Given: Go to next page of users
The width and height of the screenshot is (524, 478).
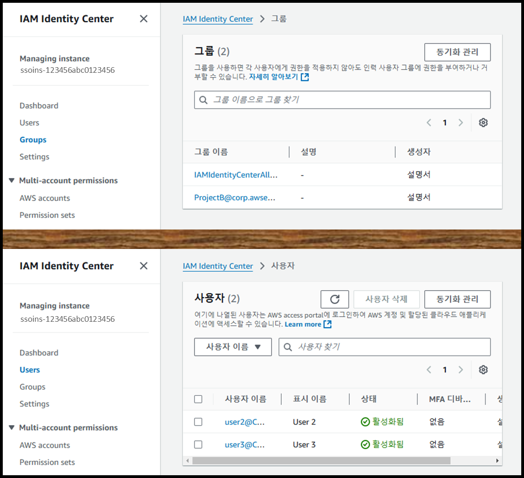Looking at the screenshot, I should tap(461, 370).
